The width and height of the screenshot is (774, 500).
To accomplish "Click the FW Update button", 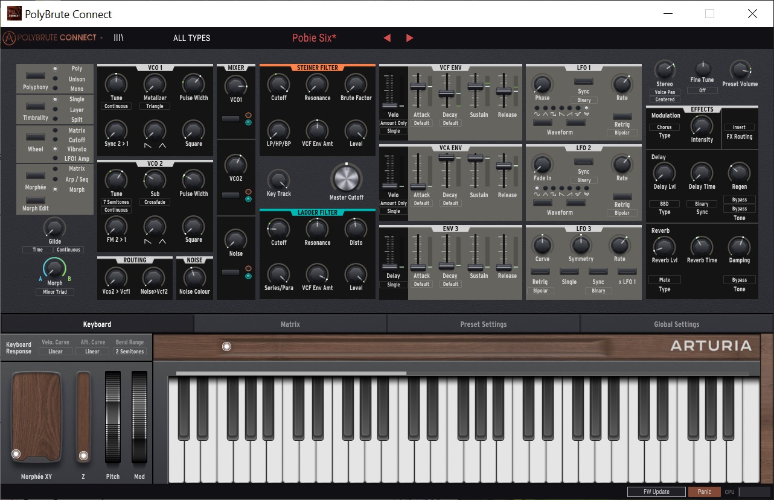I will pyautogui.click(x=656, y=492).
